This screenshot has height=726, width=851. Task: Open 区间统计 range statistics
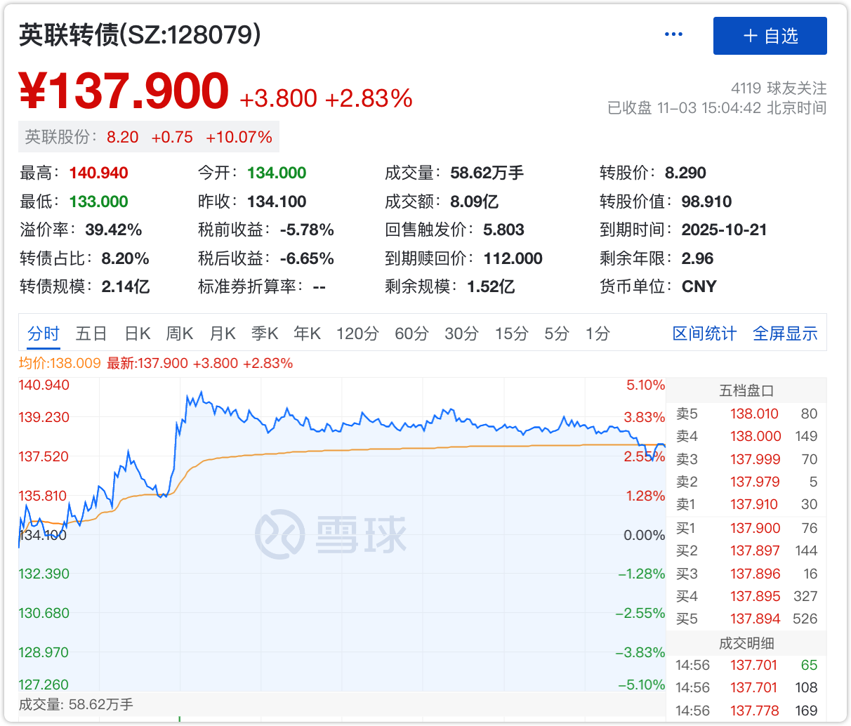[704, 334]
